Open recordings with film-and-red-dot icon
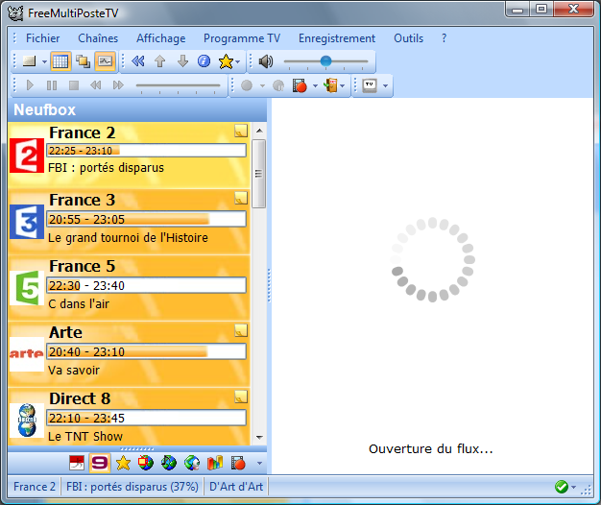Image resolution: width=601 pixels, height=505 pixels. pos(300,85)
